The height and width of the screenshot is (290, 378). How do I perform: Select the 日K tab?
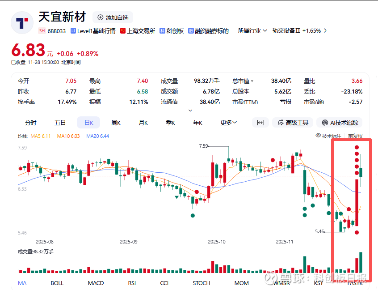coord(88,123)
